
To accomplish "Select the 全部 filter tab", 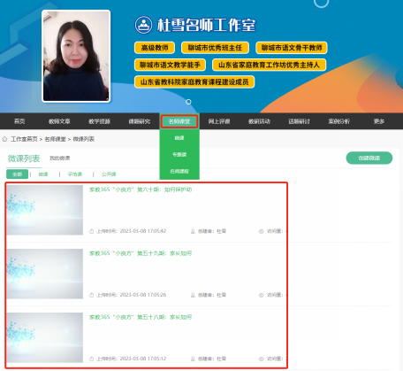I will click(17, 174).
